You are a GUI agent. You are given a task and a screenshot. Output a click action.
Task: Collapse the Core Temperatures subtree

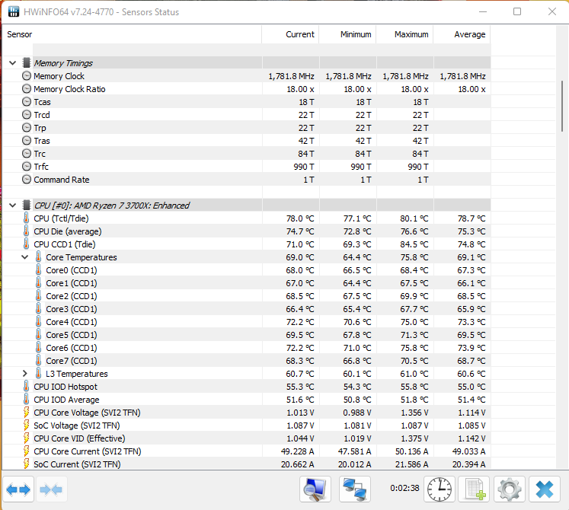coord(24,257)
